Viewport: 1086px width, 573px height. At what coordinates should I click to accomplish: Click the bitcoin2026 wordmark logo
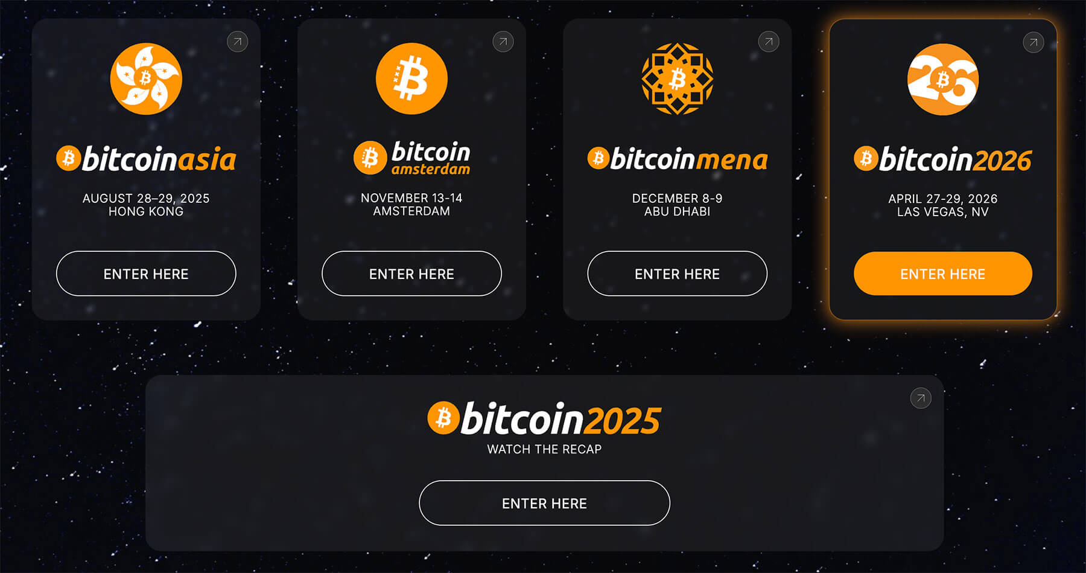943,159
